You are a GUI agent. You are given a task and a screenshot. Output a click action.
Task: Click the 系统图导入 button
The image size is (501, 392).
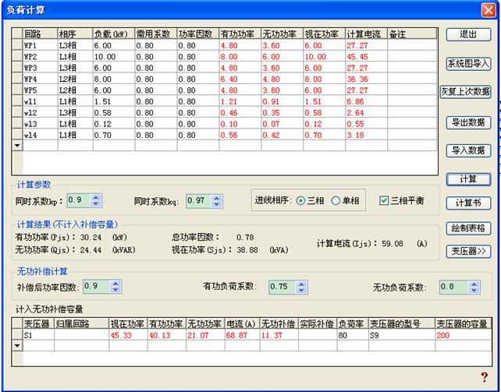[468, 64]
